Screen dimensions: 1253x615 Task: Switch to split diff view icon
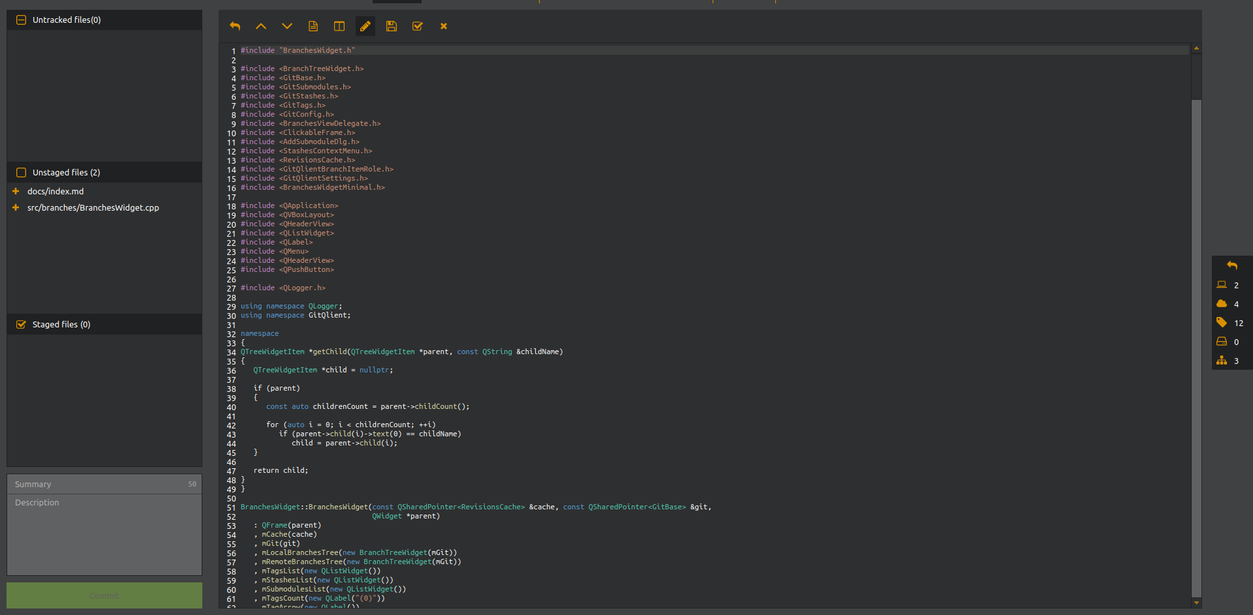coord(339,26)
